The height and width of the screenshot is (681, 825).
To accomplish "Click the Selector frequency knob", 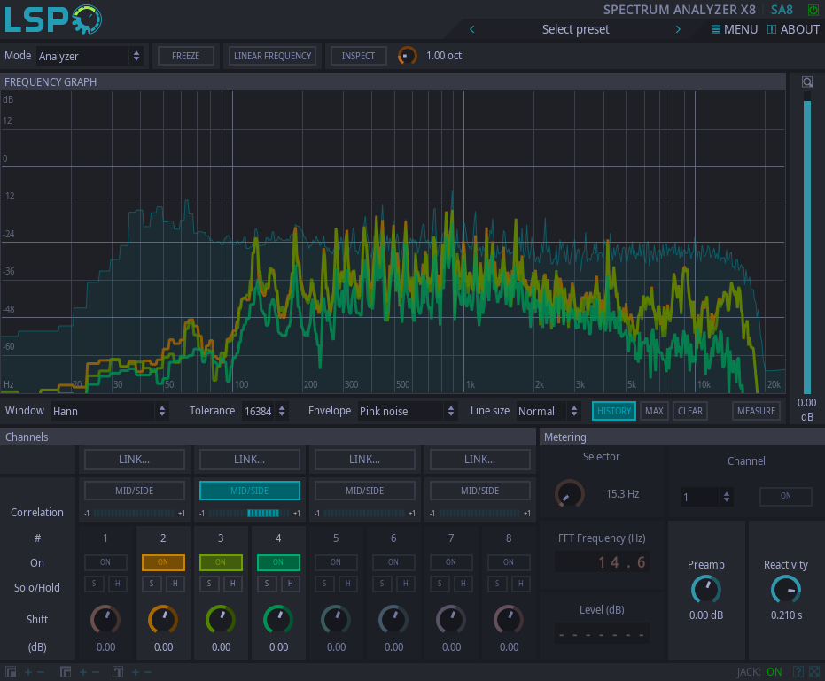I will click(x=570, y=493).
